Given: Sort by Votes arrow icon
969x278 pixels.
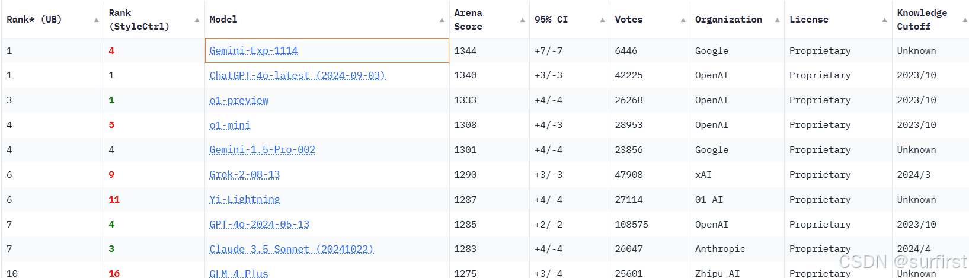Looking at the screenshot, I should [683, 20].
